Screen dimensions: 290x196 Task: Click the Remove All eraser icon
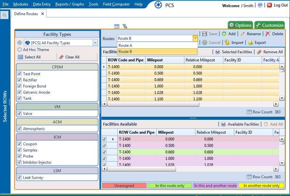(x=259, y=52)
